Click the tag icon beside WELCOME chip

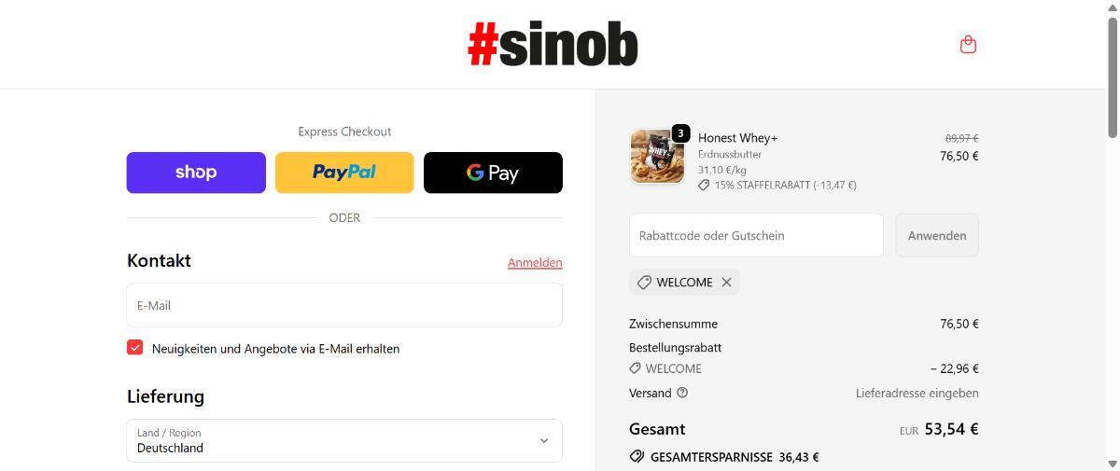tap(644, 283)
